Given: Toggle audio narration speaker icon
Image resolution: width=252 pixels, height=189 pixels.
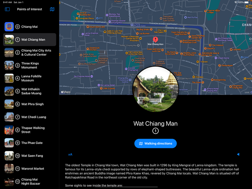Looking at the screenshot, I should (238, 154).
